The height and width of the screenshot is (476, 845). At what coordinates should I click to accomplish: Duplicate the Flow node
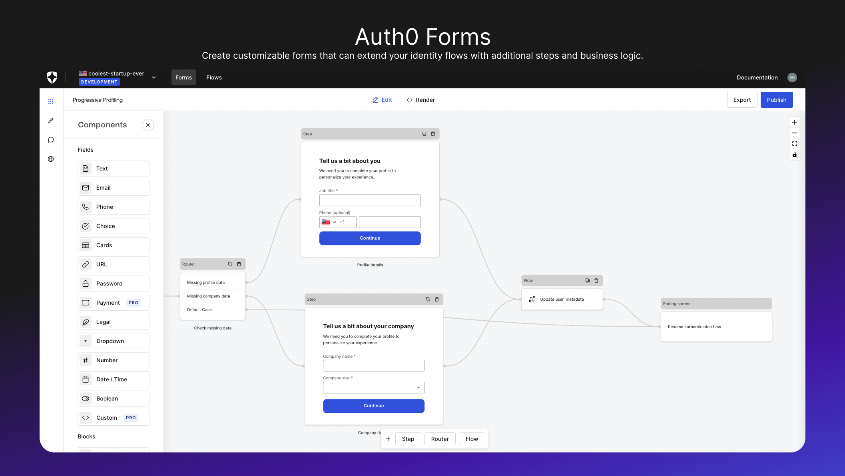pos(588,280)
